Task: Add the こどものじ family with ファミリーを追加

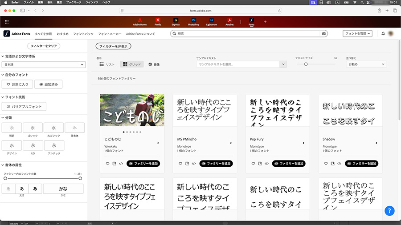Action: [x=143, y=164]
